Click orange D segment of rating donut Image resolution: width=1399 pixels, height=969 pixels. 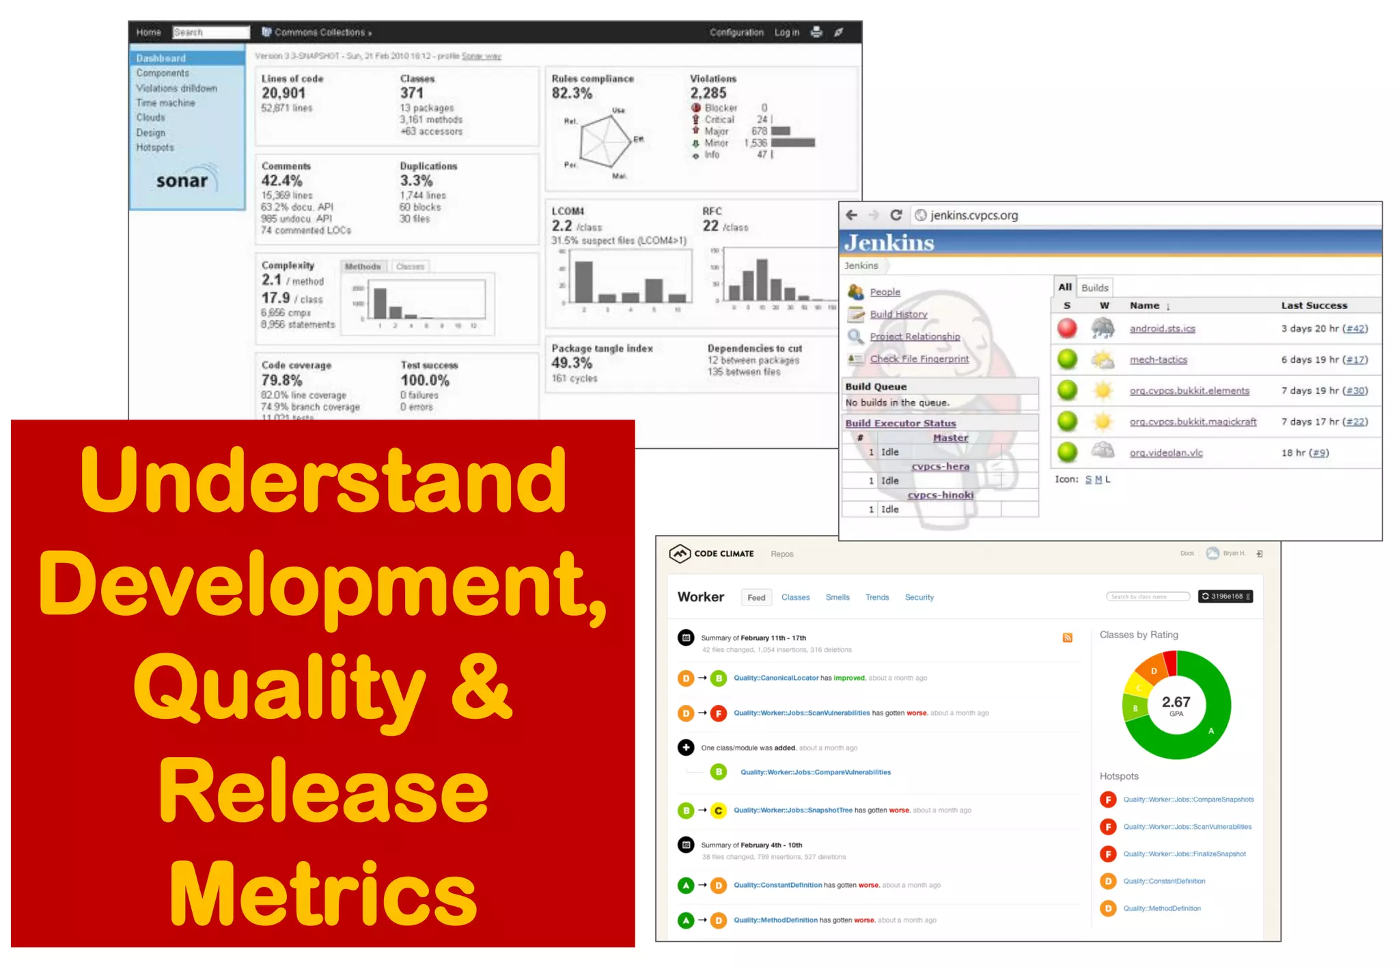pyautogui.click(x=1154, y=670)
